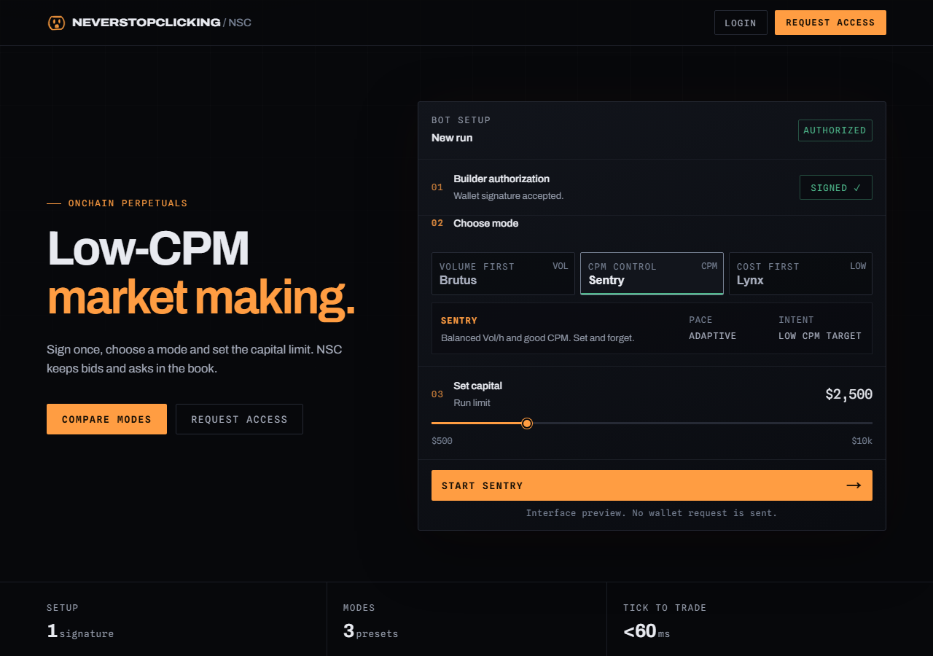The width and height of the screenshot is (933, 656).
Task: Select the Brutus volume-first mode
Action: pyautogui.click(x=503, y=273)
